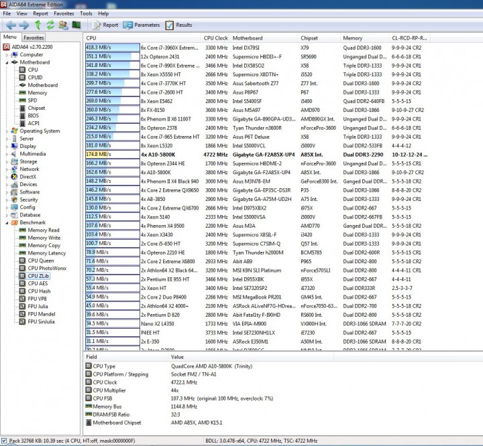483x446 pixels.
Task: Collapse the Motherboard tree node
Action: pyautogui.click(x=7, y=62)
